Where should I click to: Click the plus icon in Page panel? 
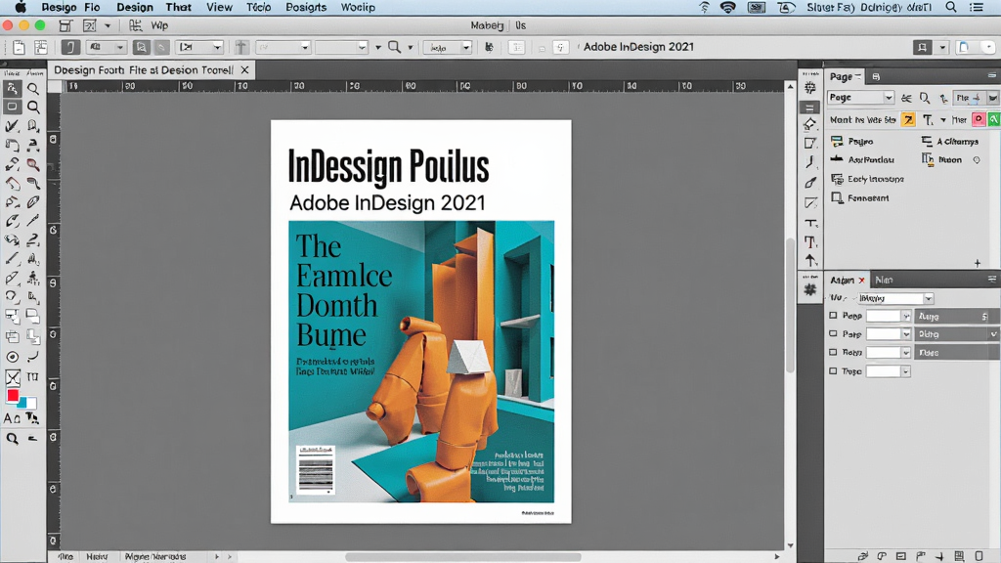click(x=978, y=263)
